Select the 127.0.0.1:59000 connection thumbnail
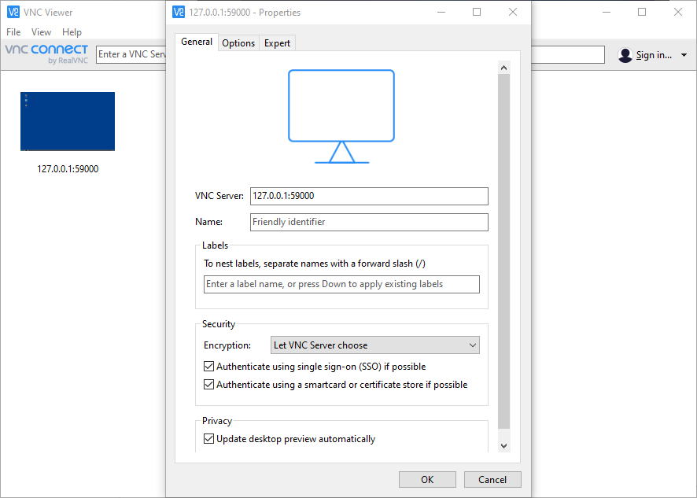Image resolution: width=697 pixels, height=498 pixels. pyautogui.click(x=67, y=121)
